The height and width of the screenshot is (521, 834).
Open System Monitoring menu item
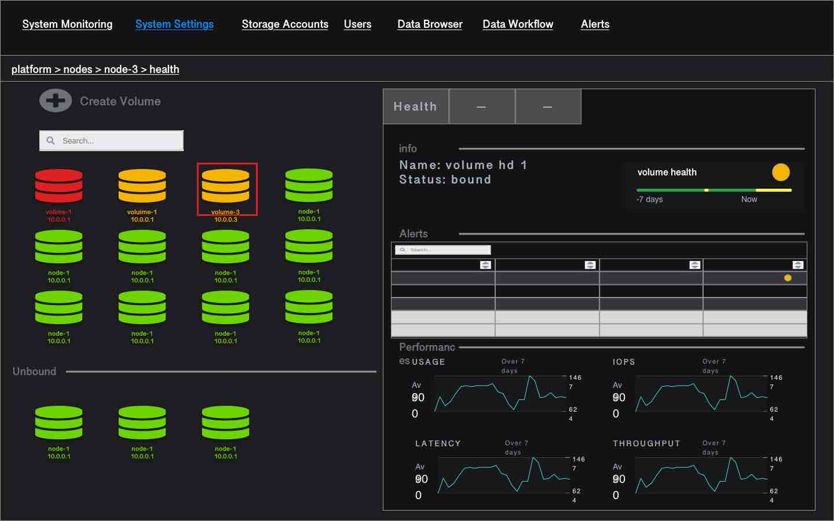(x=67, y=24)
